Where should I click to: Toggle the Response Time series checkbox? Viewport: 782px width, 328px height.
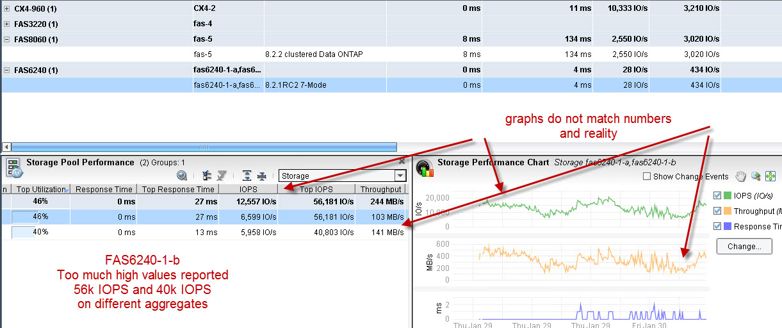(x=717, y=226)
